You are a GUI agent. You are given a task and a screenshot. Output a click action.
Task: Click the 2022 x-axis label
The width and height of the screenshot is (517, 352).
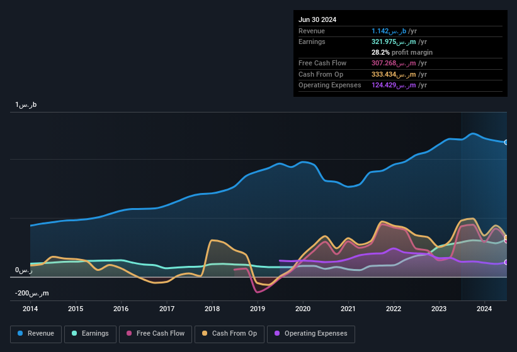394,309
